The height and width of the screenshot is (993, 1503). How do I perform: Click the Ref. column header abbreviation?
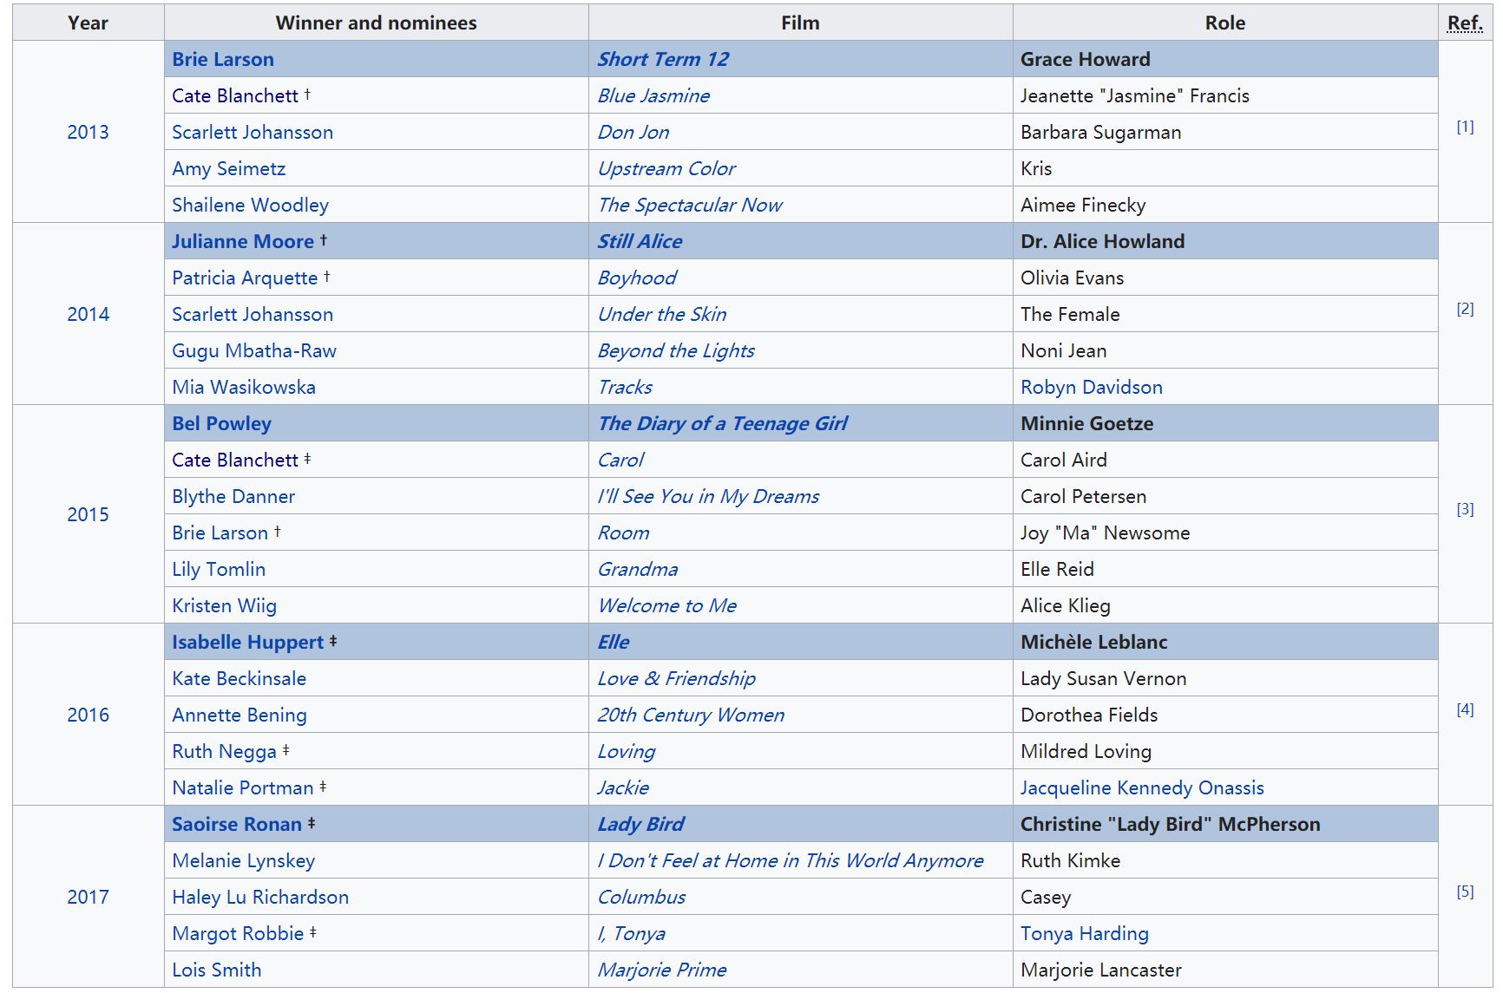point(1465,23)
